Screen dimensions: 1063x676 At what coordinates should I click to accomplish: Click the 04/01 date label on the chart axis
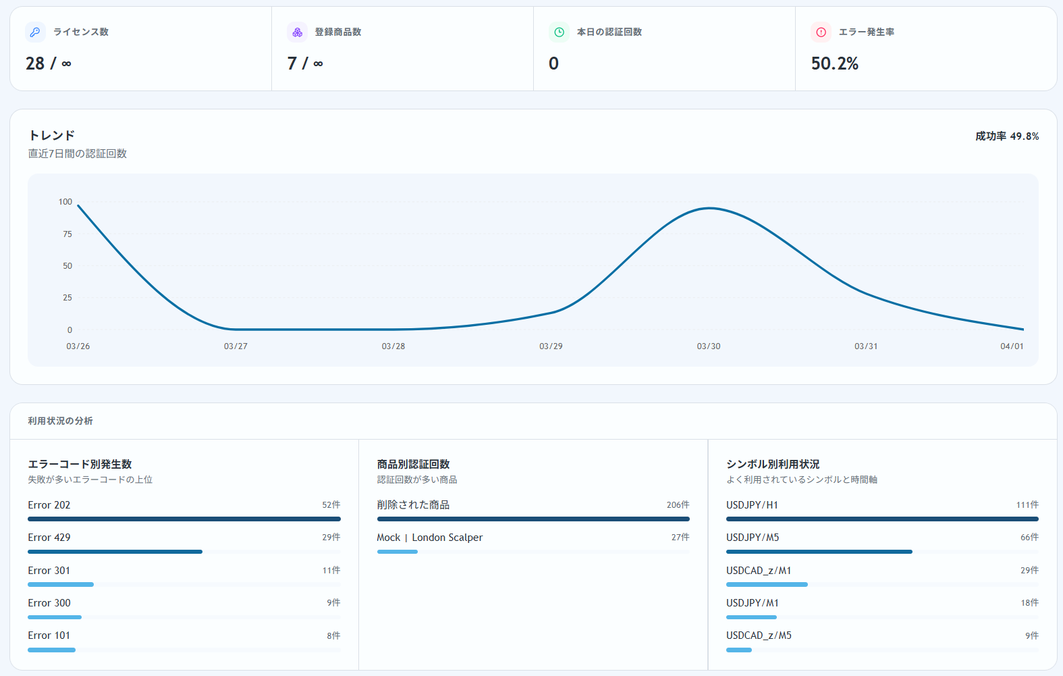pyautogui.click(x=1011, y=346)
